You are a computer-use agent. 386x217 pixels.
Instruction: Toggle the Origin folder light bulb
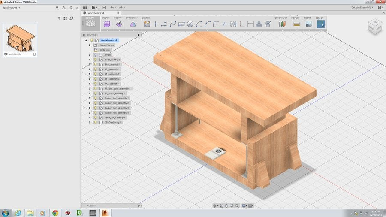96,55
